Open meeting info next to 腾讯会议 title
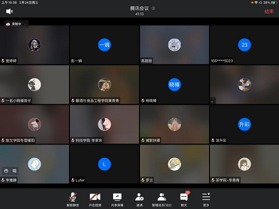This screenshot has height=209, width=279. (153, 8)
